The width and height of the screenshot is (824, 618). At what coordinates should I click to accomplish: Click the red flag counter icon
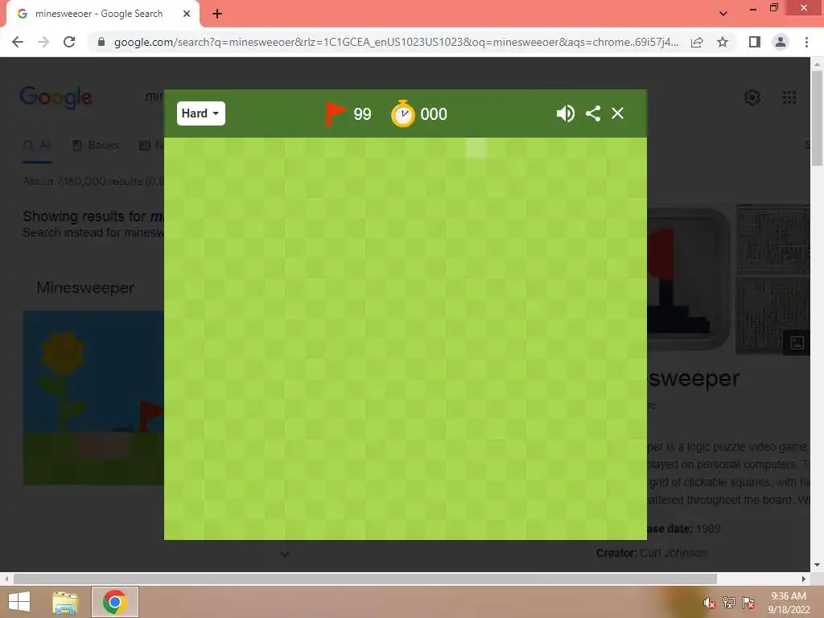(x=335, y=113)
